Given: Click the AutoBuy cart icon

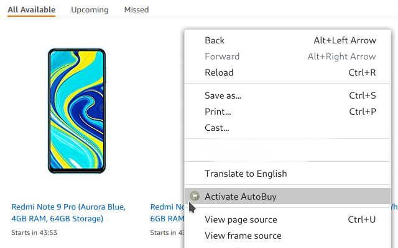Looking at the screenshot, I should click(194, 197).
